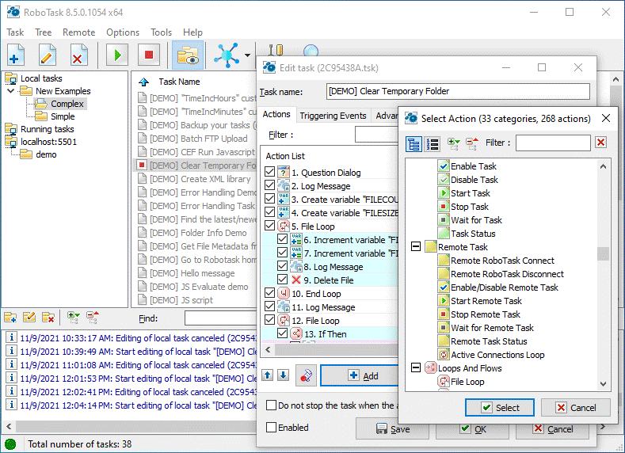This screenshot has width=625, height=453.
Task: Uncheck action 1 Question Dialog
Action: (269, 172)
